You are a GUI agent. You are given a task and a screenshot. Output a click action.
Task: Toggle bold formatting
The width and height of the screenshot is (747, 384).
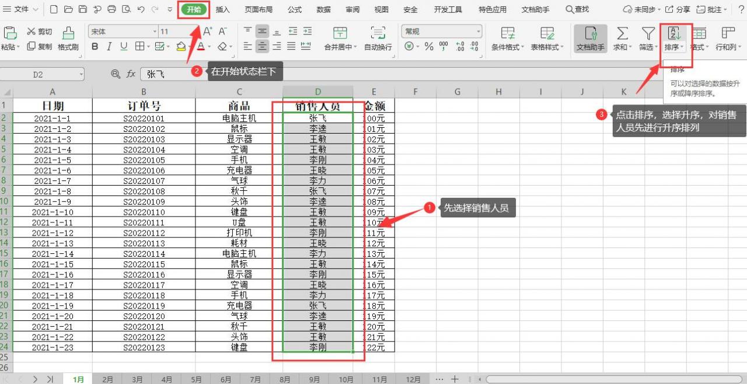[x=95, y=46]
